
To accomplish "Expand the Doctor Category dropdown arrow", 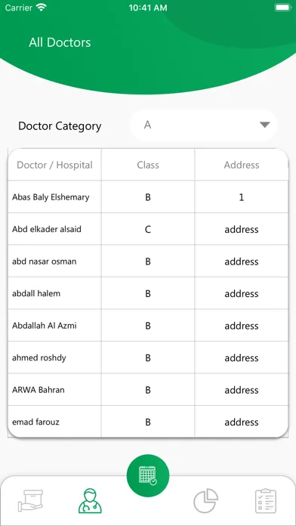I will [265, 125].
